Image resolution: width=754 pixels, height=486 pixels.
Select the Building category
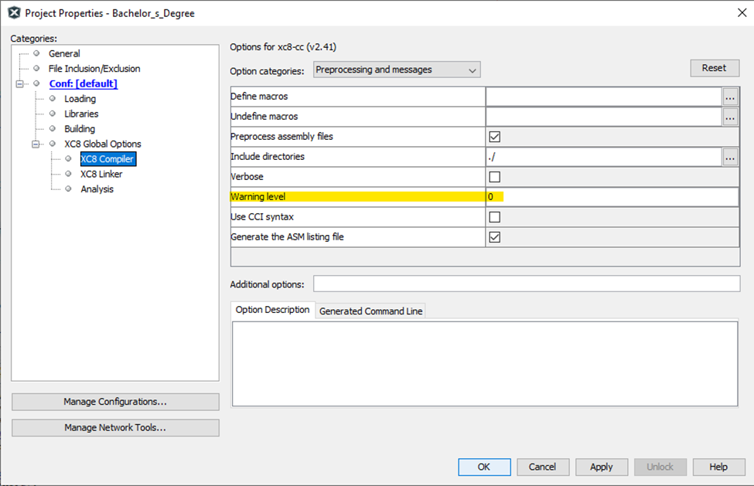[80, 129]
